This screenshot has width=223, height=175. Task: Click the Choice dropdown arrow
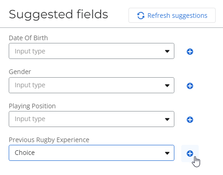point(167,153)
